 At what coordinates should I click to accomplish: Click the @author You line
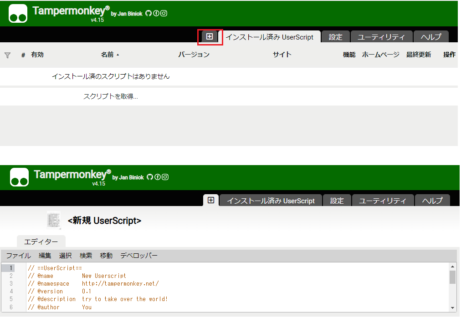[60, 307]
